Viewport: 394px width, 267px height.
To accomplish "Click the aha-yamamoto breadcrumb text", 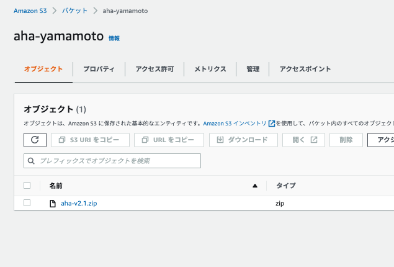I will [x=125, y=11].
